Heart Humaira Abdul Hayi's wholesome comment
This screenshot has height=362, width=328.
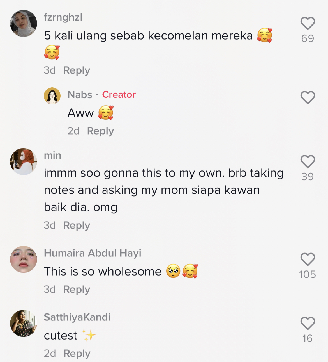(x=308, y=259)
